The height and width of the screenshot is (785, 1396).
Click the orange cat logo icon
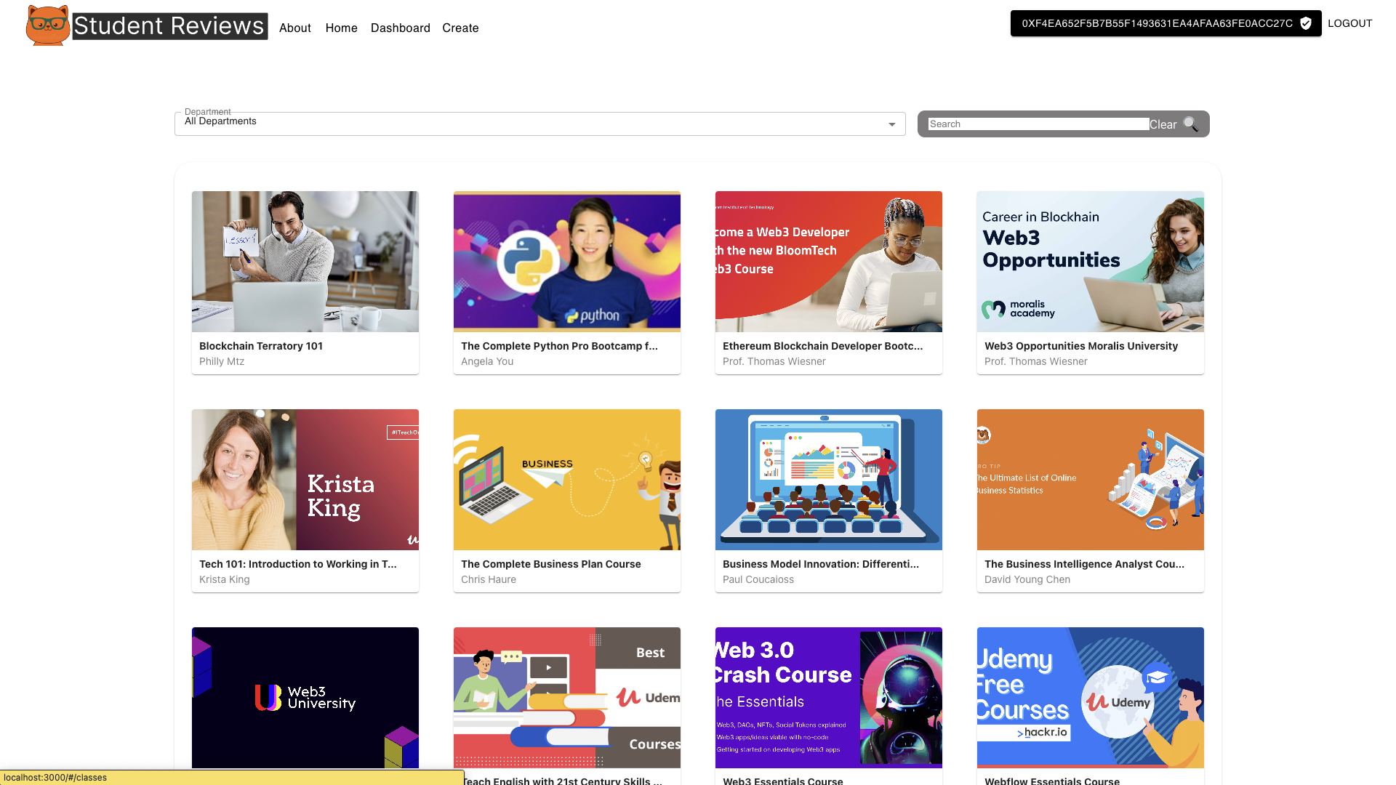[x=48, y=25]
